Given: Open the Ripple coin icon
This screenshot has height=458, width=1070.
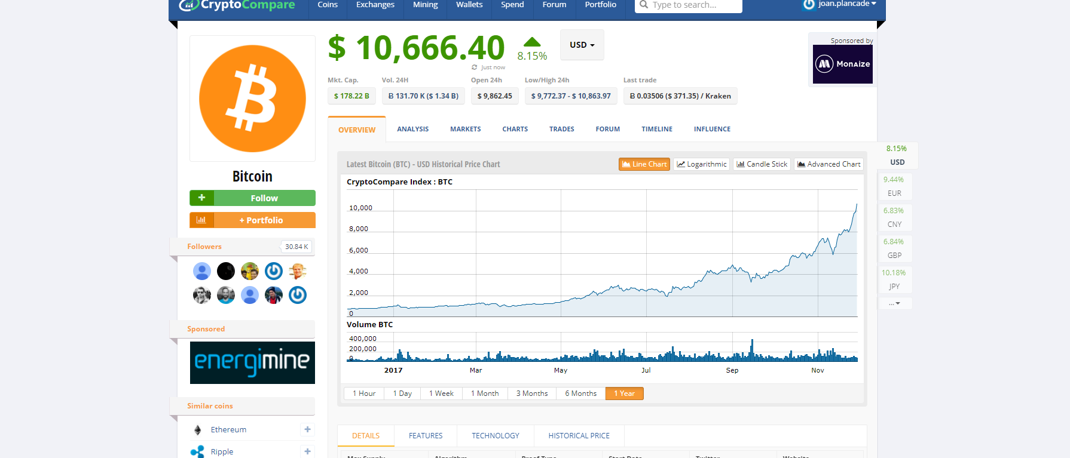Looking at the screenshot, I should point(197,452).
